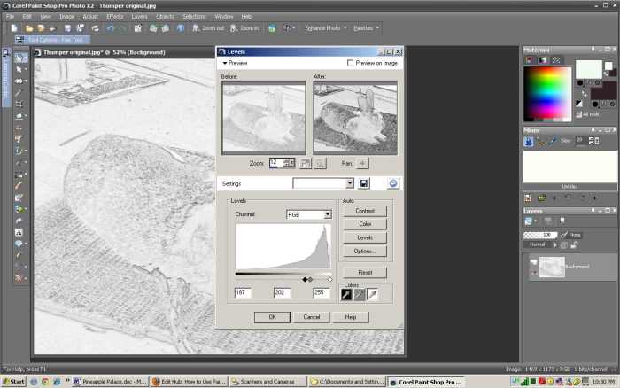
Task: Click the shadow input value field 187
Action: [244, 292]
